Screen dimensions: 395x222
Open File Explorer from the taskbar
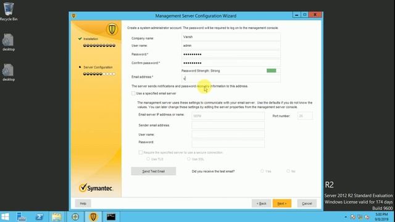(57, 216)
